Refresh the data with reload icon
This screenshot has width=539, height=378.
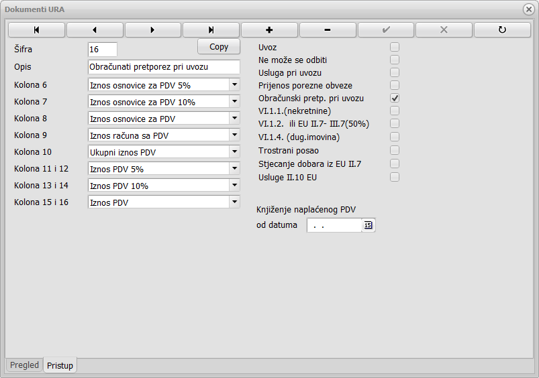502,30
